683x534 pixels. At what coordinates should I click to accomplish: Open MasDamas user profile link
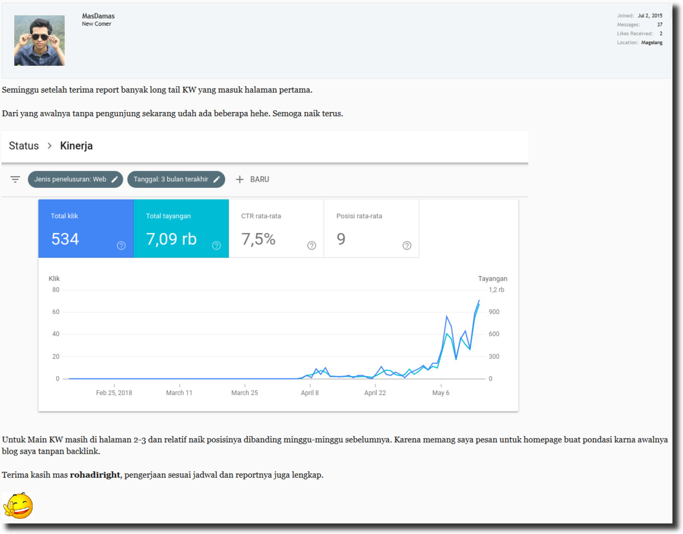pos(99,16)
